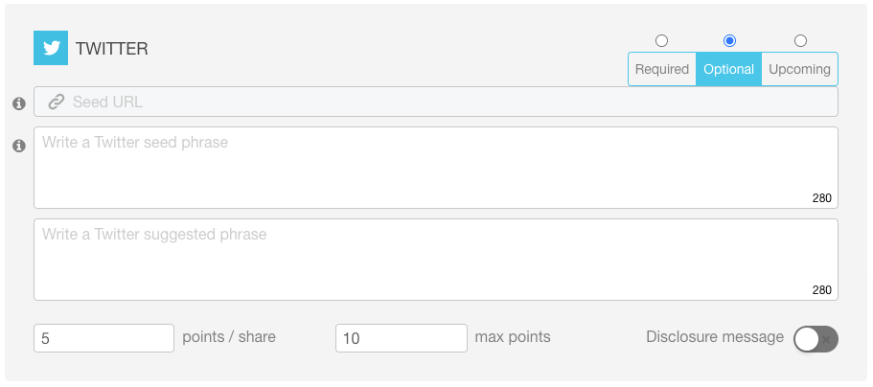Click the Disclosure message label text
This screenshot has width=873, height=387.
(715, 337)
